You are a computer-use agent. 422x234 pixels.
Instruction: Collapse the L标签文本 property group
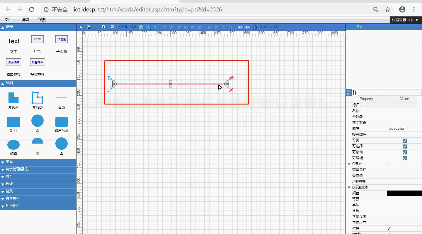[x=349, y=187]
